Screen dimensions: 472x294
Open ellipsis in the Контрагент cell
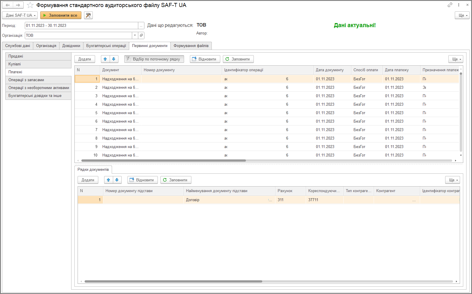(414, 200)
